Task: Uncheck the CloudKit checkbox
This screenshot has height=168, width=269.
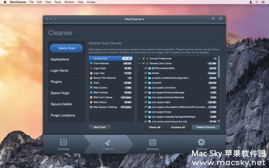Action: pyautogui.click(x=146, y=83)
